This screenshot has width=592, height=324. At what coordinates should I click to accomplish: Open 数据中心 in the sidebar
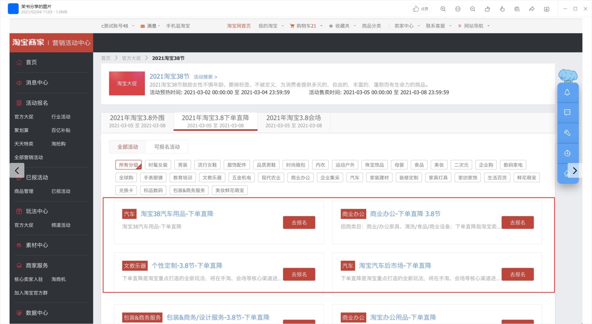pyautogui.click(x=37, y=313)
